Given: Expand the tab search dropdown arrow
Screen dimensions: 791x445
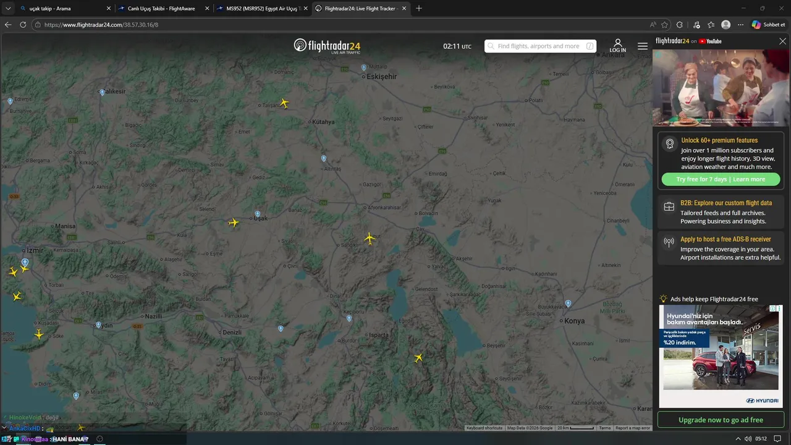Looking at the screenshot, I should [9, 9].
